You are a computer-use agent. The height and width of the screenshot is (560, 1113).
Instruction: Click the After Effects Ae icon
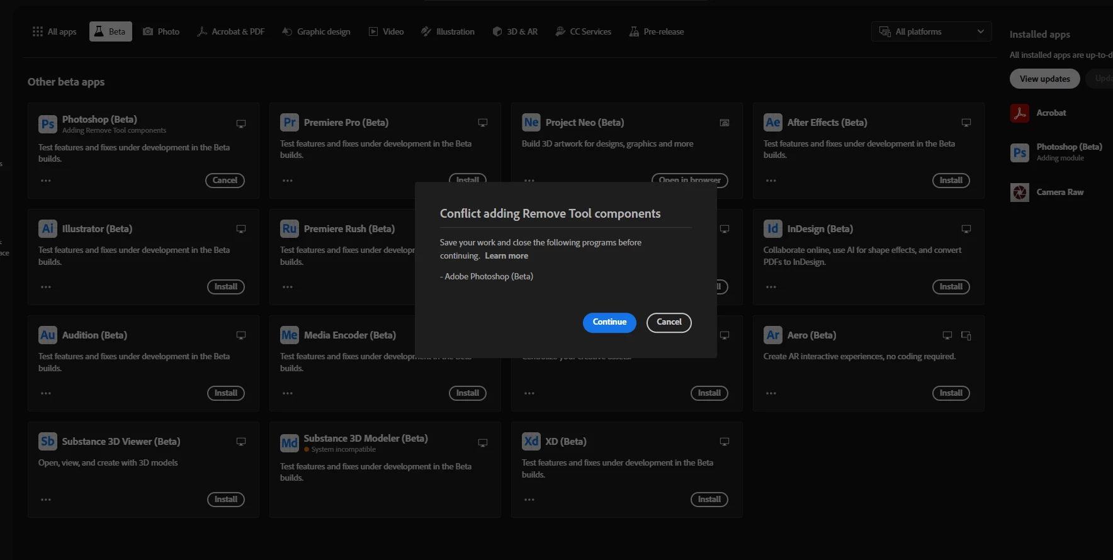coord(773,122)
